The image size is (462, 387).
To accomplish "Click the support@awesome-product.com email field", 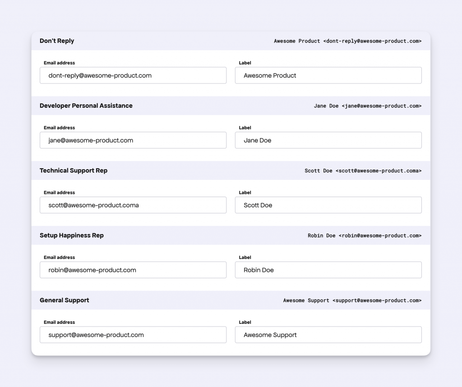I will (x=133, y=335).
